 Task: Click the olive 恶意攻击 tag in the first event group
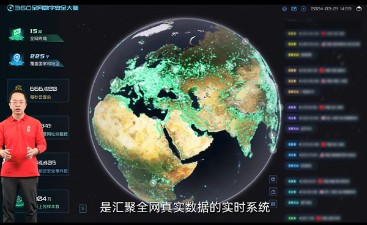tap(293, 55)
